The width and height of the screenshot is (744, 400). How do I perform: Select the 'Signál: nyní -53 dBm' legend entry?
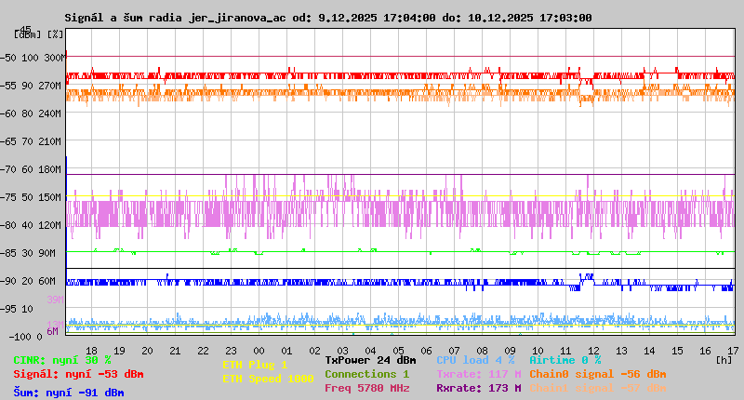[x=78, y=374]
